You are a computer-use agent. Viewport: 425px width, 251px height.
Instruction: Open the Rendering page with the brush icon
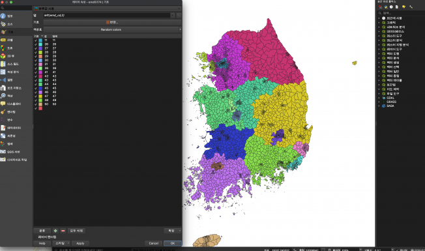coord(16,111)
